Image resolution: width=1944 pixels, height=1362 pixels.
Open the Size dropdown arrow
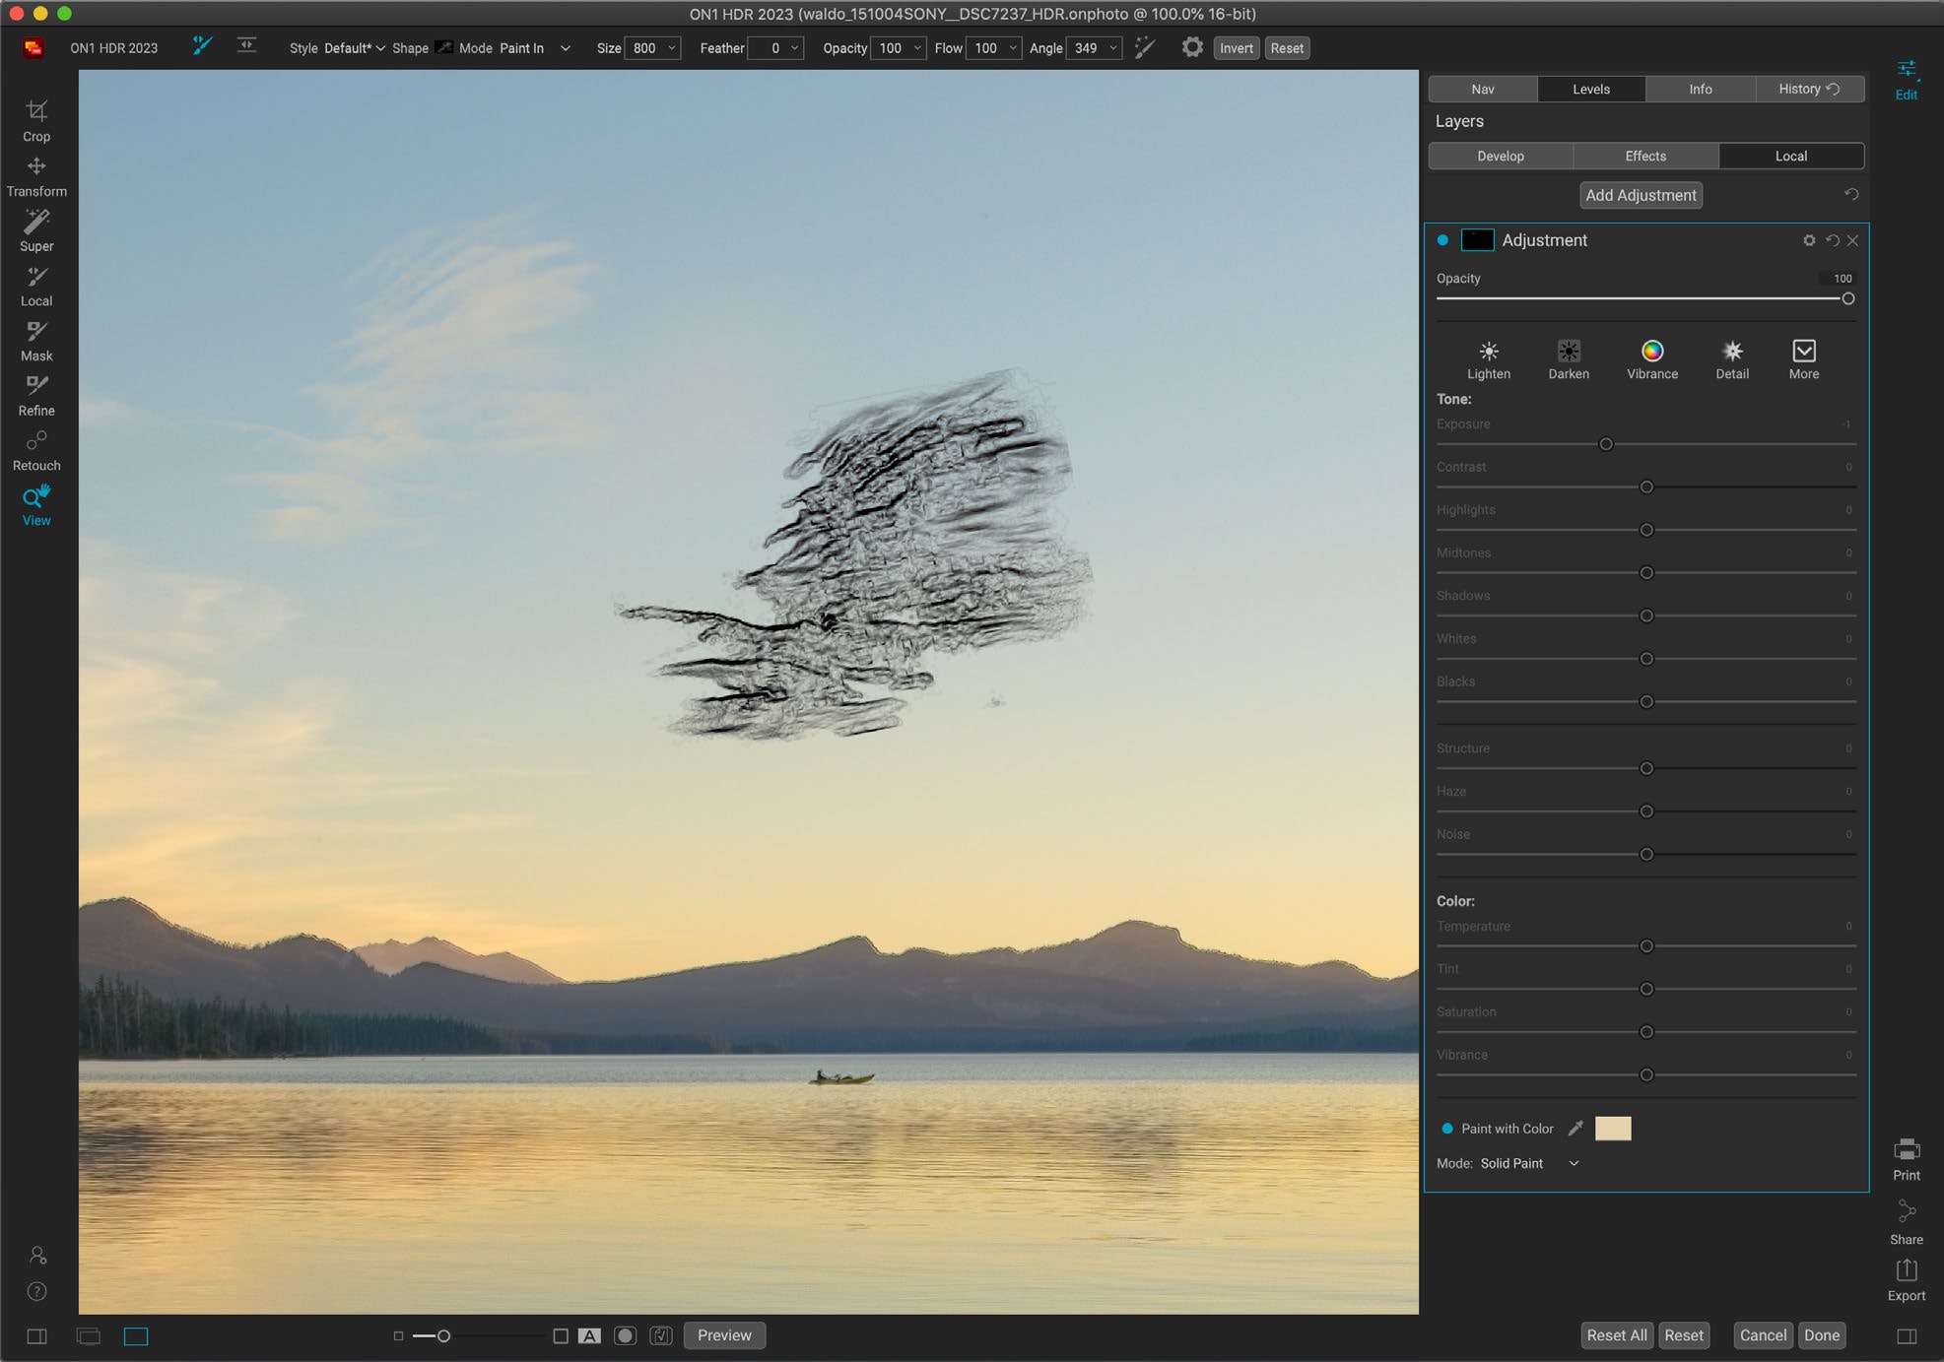[x=672, y=48]
